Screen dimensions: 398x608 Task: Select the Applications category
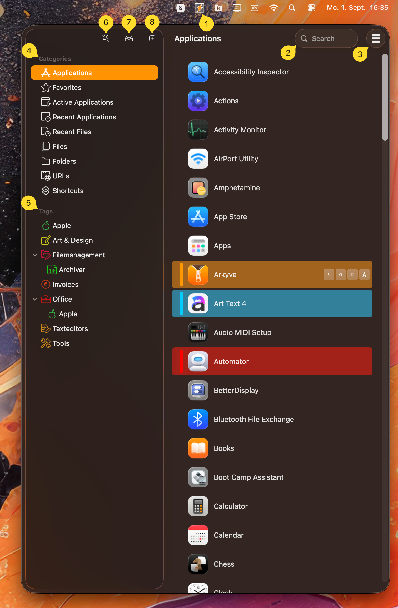click(94, 73)
